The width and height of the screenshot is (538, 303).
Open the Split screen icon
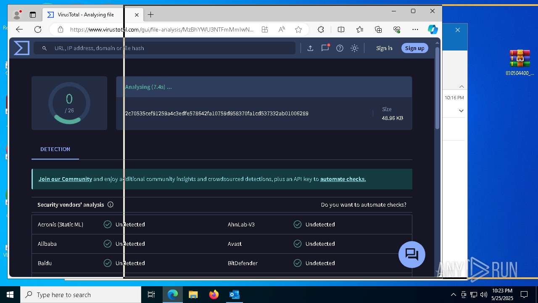click(341, 29)
